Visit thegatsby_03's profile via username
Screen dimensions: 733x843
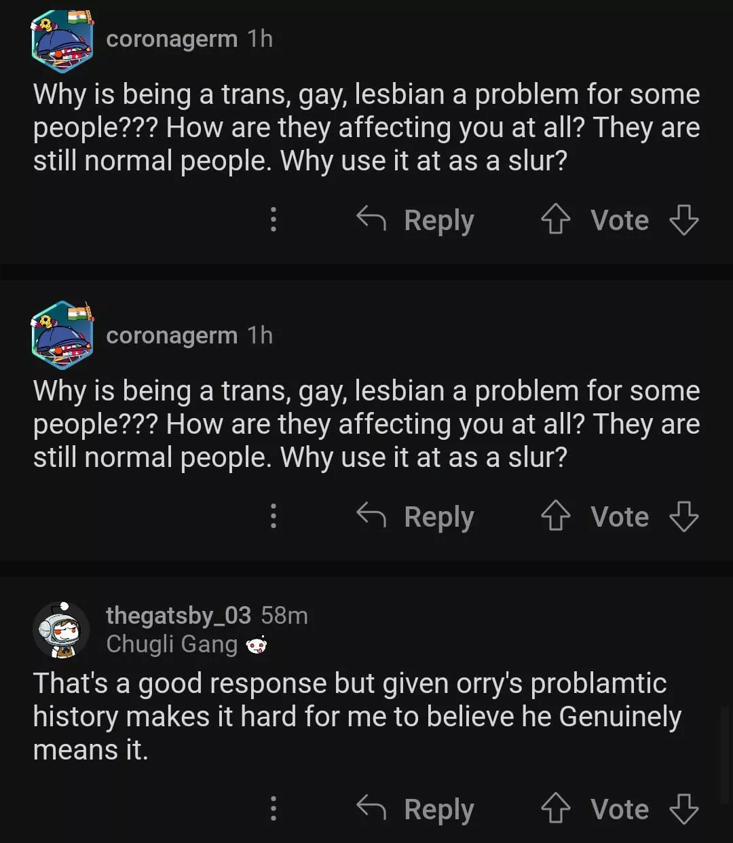178,616
